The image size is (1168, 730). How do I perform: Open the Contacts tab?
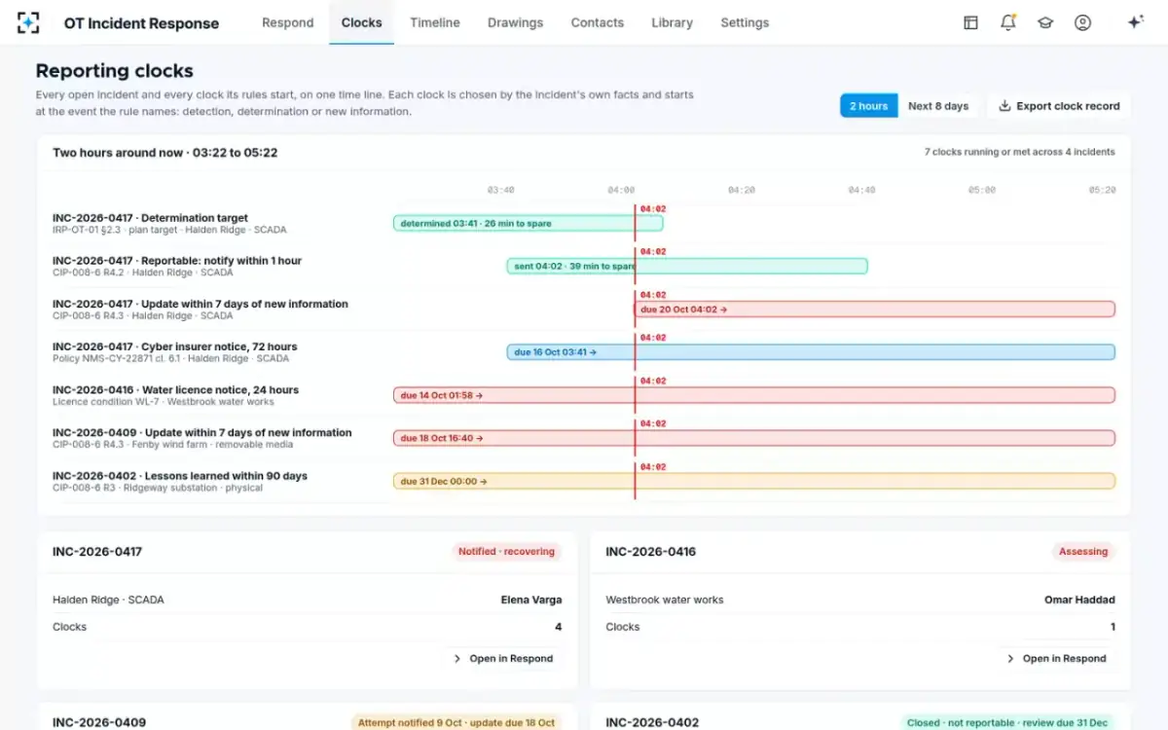pyautogui.click(x=597, y=22)
